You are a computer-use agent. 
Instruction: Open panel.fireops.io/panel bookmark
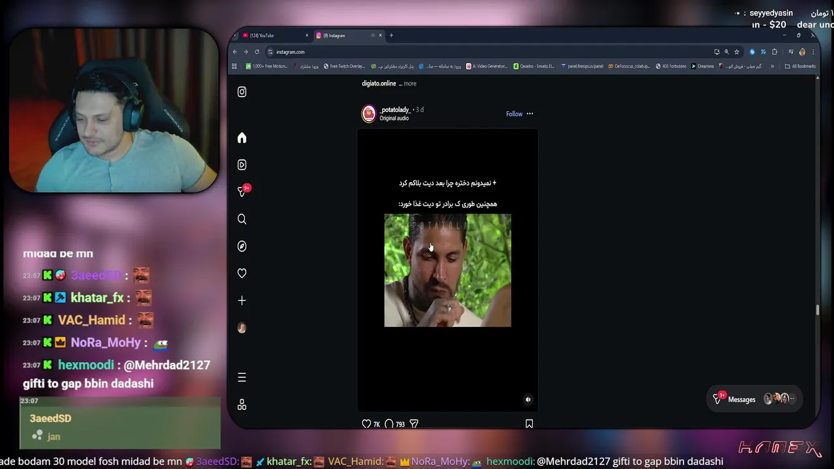pos(582,66)
